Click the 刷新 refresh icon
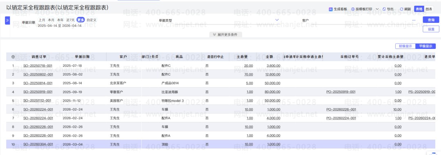The image size is (441, 155). click(x=401, y=9)
